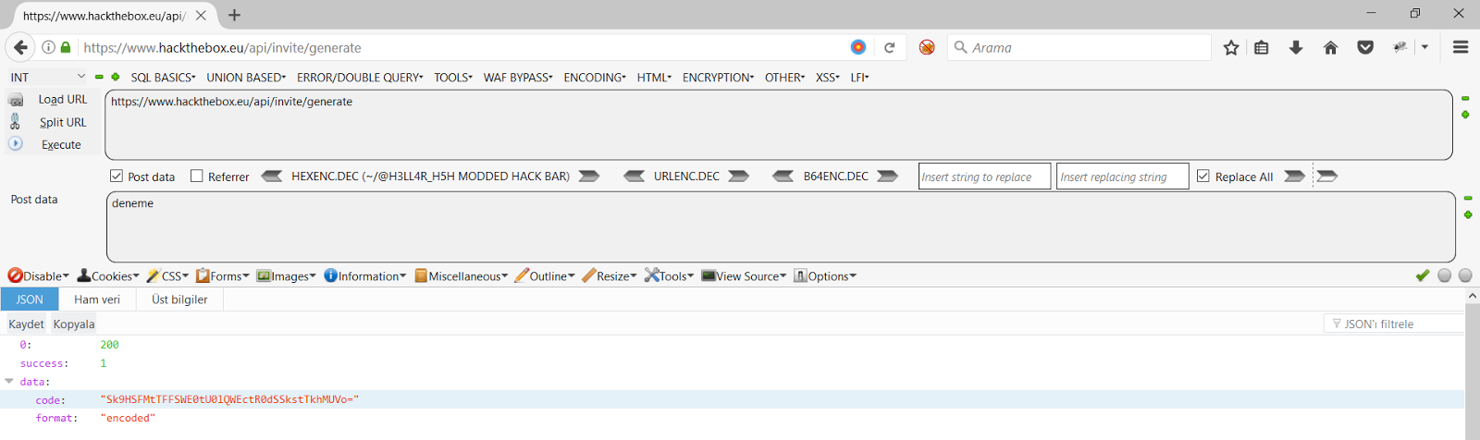Screen dimensions: 1480x440
Task: Click the green plus icon beside INT
Action: 116,78
